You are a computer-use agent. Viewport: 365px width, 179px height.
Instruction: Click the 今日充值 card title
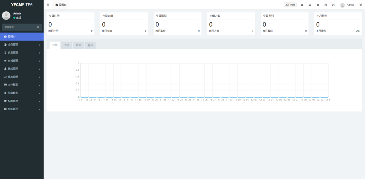[x=108, y=16]
